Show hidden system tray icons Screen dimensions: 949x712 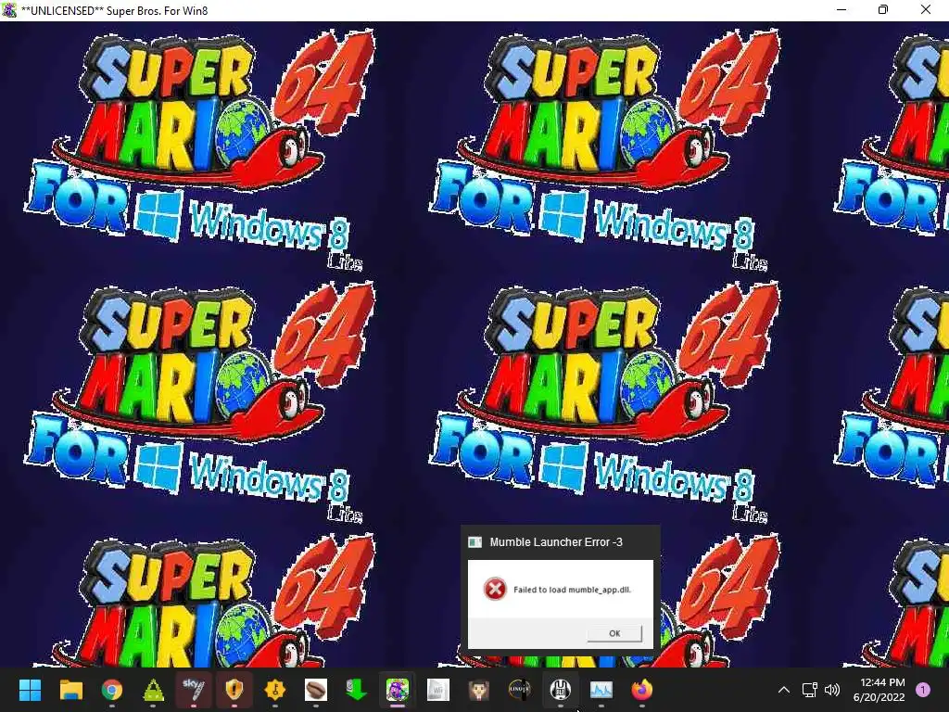tap(784, 690)
